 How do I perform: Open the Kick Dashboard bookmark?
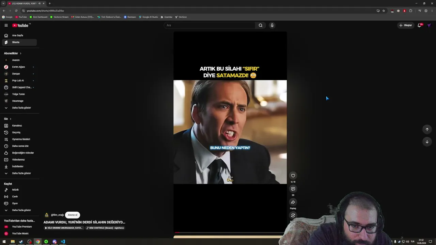(38, 17)
